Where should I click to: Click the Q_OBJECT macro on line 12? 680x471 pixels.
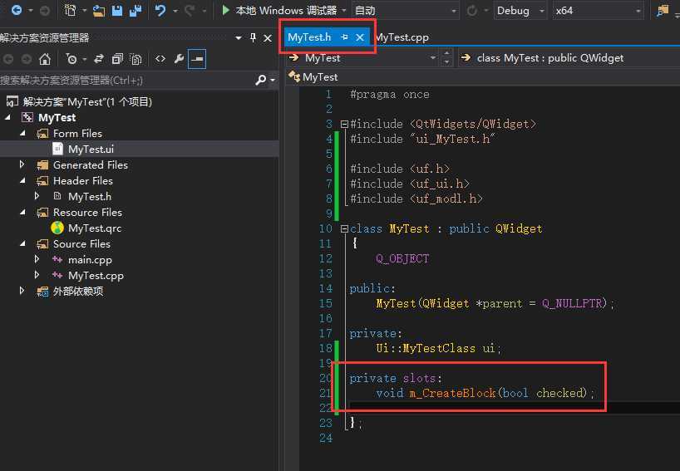click(x=402, y=258)
